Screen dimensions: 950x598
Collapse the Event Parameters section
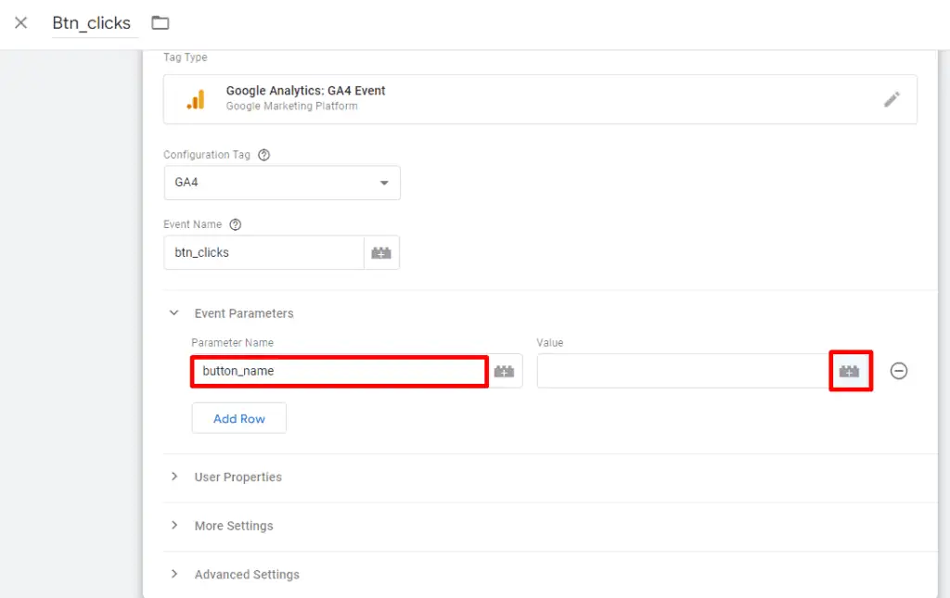[174, 313]
